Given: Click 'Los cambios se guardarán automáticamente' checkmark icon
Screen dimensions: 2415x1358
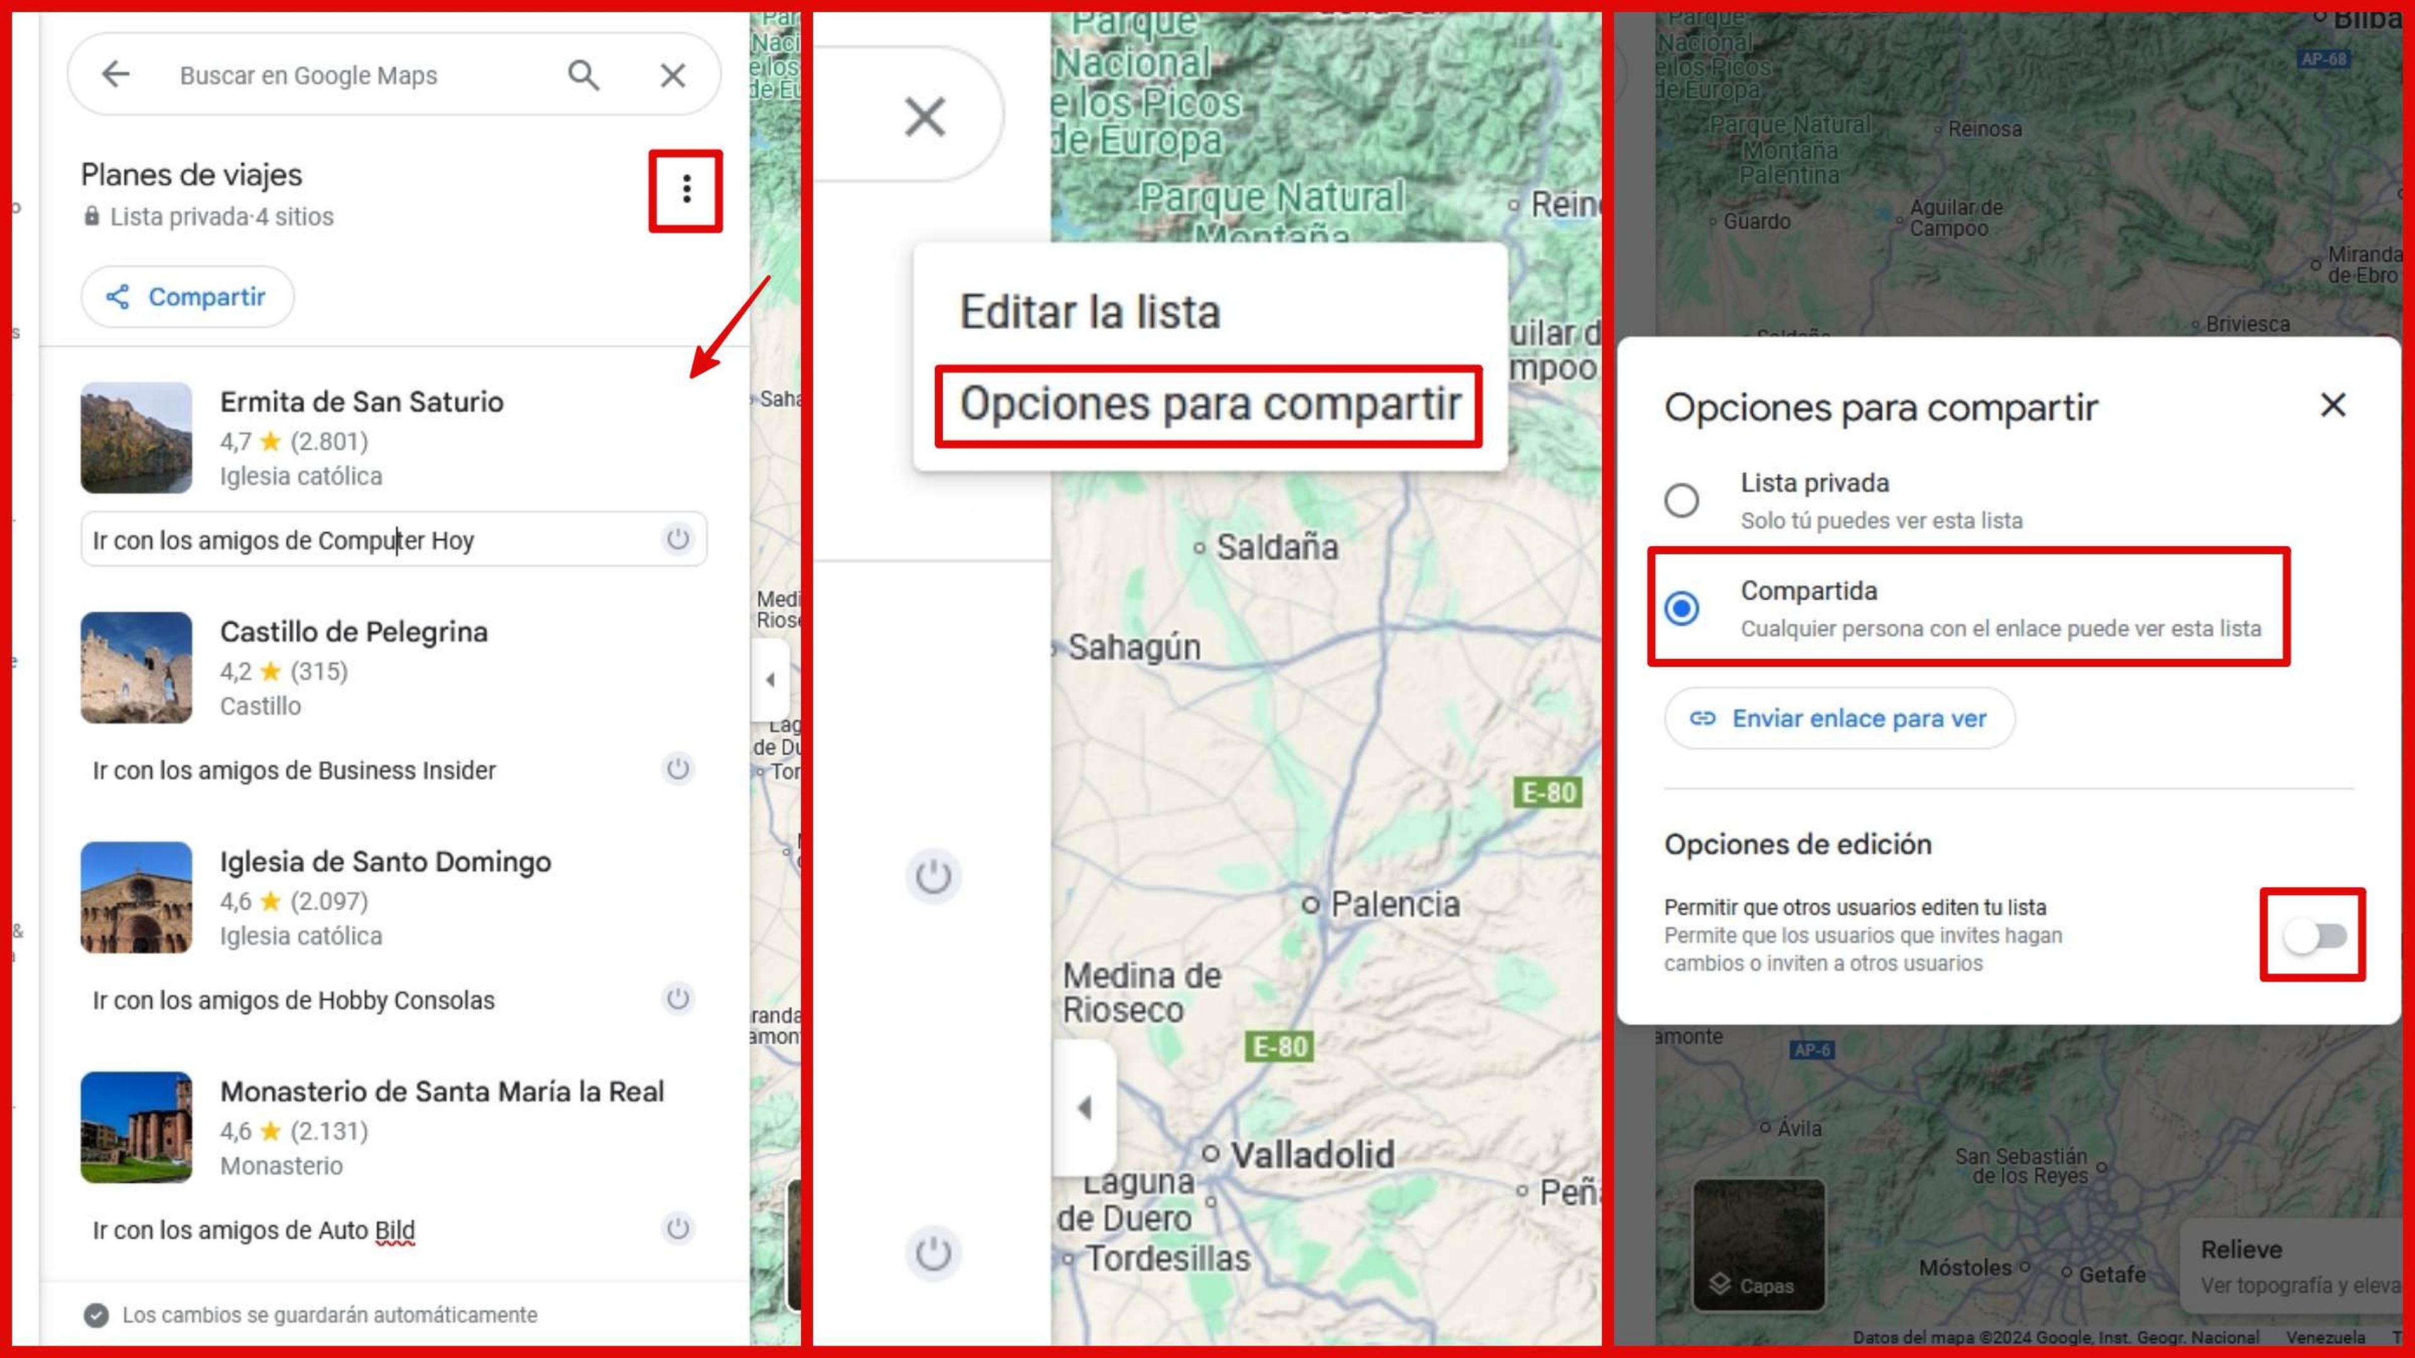Looking at the screenshot, I should pos(96,1315).
